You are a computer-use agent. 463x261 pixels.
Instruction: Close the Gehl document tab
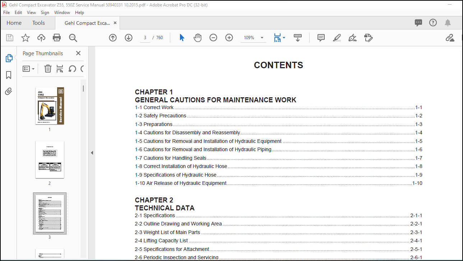click(x=115, y=23)
